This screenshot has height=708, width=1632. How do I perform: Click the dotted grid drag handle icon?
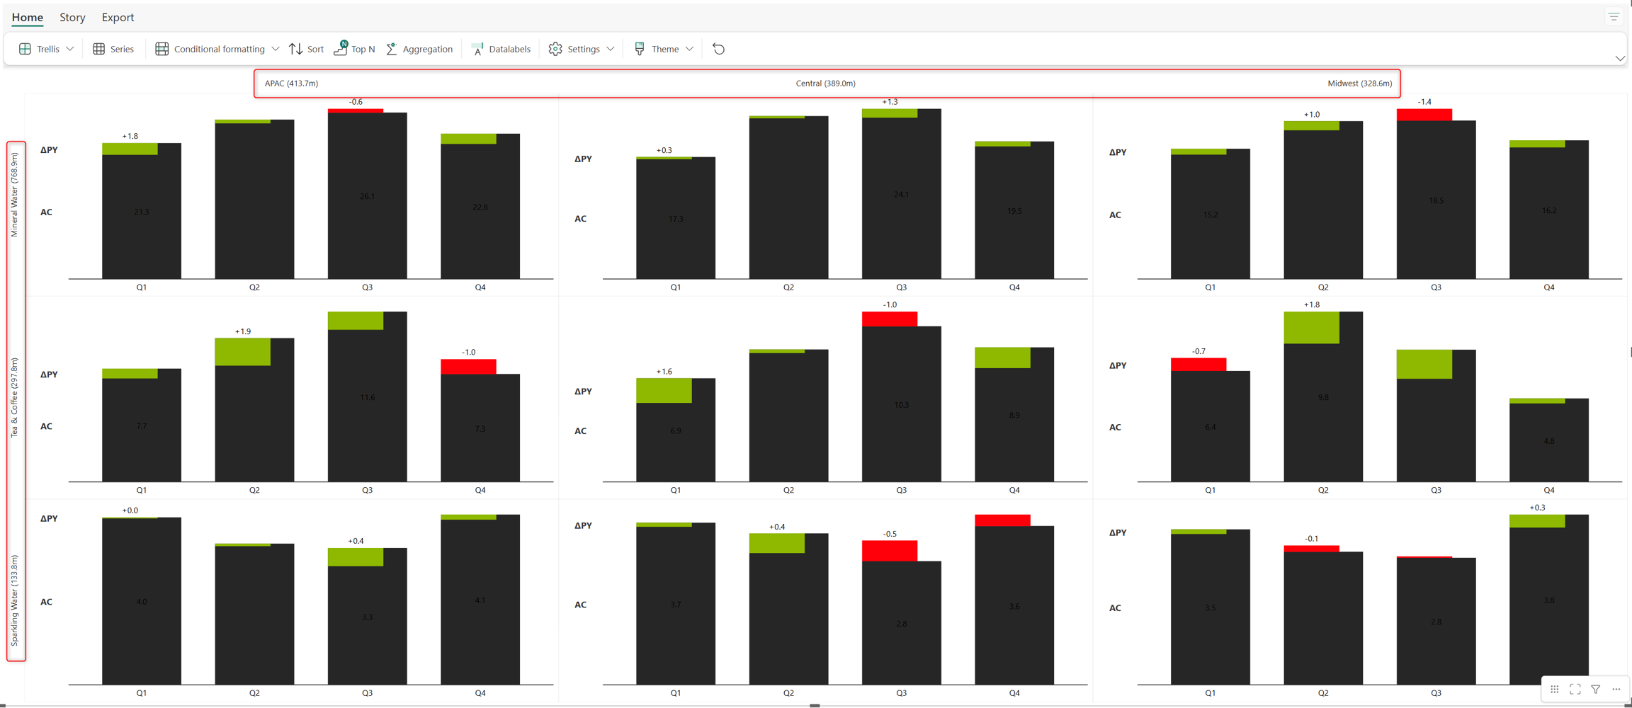(1554, 689)
